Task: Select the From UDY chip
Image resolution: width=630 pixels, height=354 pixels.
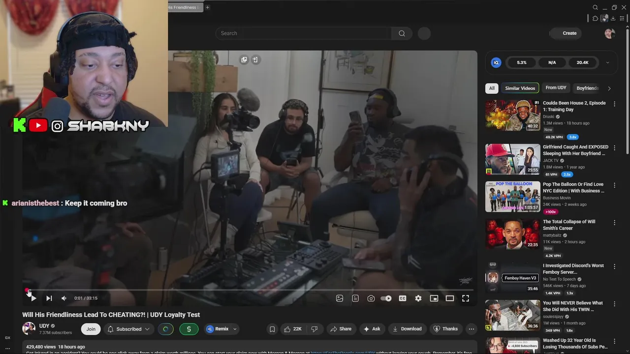Action: 556,88
